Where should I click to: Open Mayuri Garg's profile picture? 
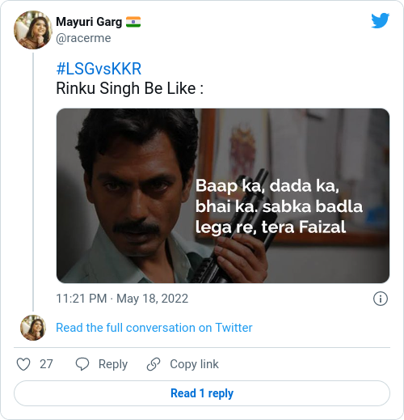pos(33,30)
